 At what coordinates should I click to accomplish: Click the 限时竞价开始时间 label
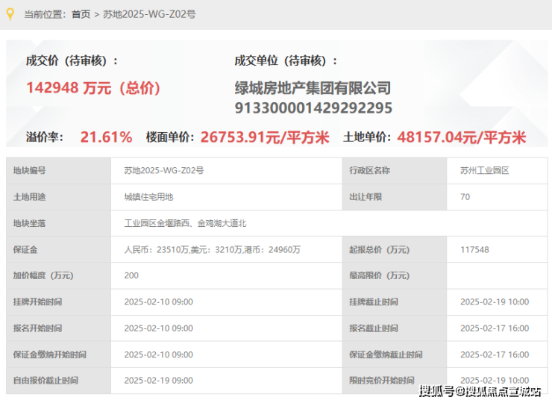point(382,381)
